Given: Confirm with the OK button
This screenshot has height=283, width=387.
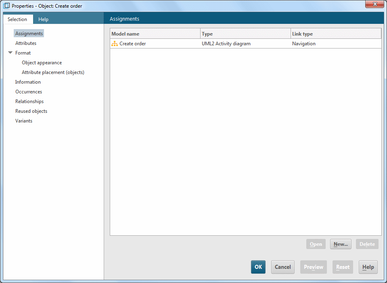Looking at the screenshot, I should (258, 267).
